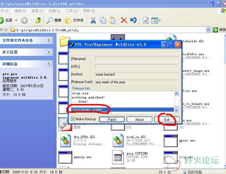Viewport: 226px width, 174px height.
Task: Open the 编辑(E) menu
Action: tap(20, 11)
